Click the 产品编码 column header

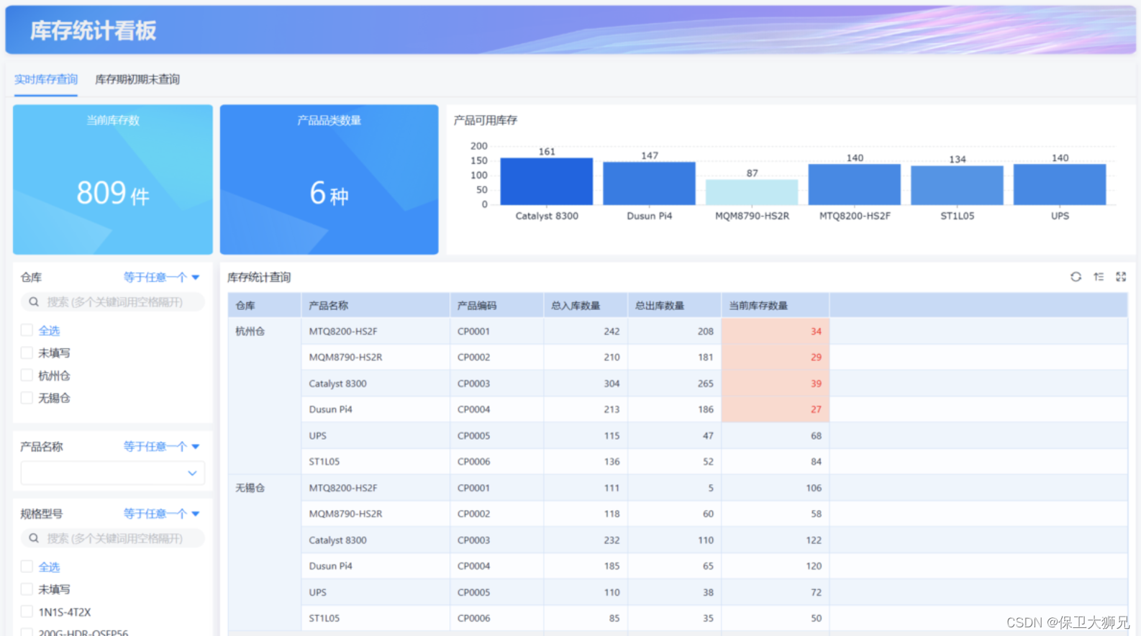496,305
